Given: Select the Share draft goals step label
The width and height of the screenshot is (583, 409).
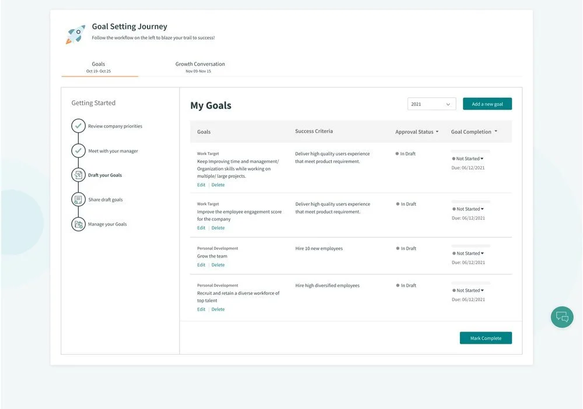Looking at the screenshot, I should [x=105, y=199].
